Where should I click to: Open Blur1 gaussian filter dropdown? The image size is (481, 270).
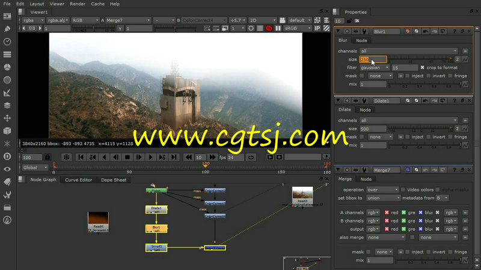point(375,67)
